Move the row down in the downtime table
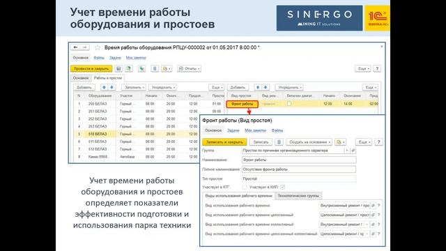Screen dimensions: 446x251 pyautogui.click(x=266, y=87)
